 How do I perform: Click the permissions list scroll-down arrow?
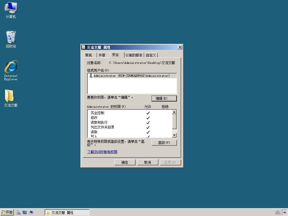[174, 135]
